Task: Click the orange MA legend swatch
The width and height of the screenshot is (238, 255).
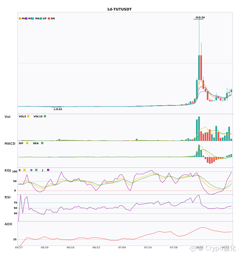Action: pyautogui.click(x=20, y=19)
